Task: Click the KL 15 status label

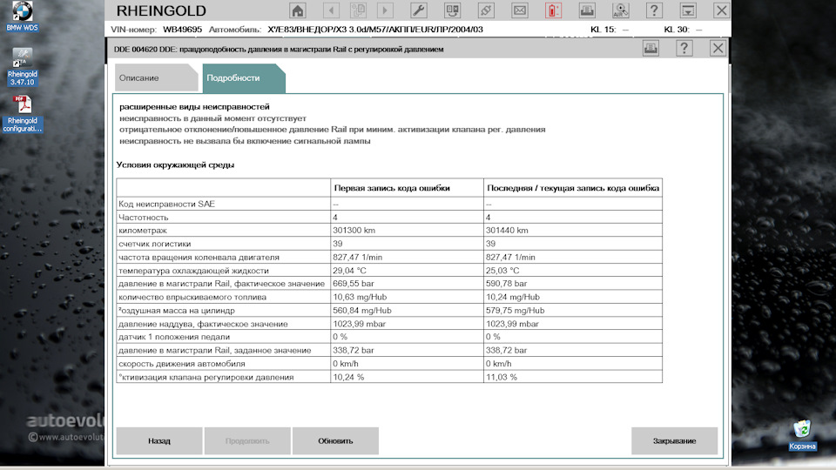Action: (603, 30)
